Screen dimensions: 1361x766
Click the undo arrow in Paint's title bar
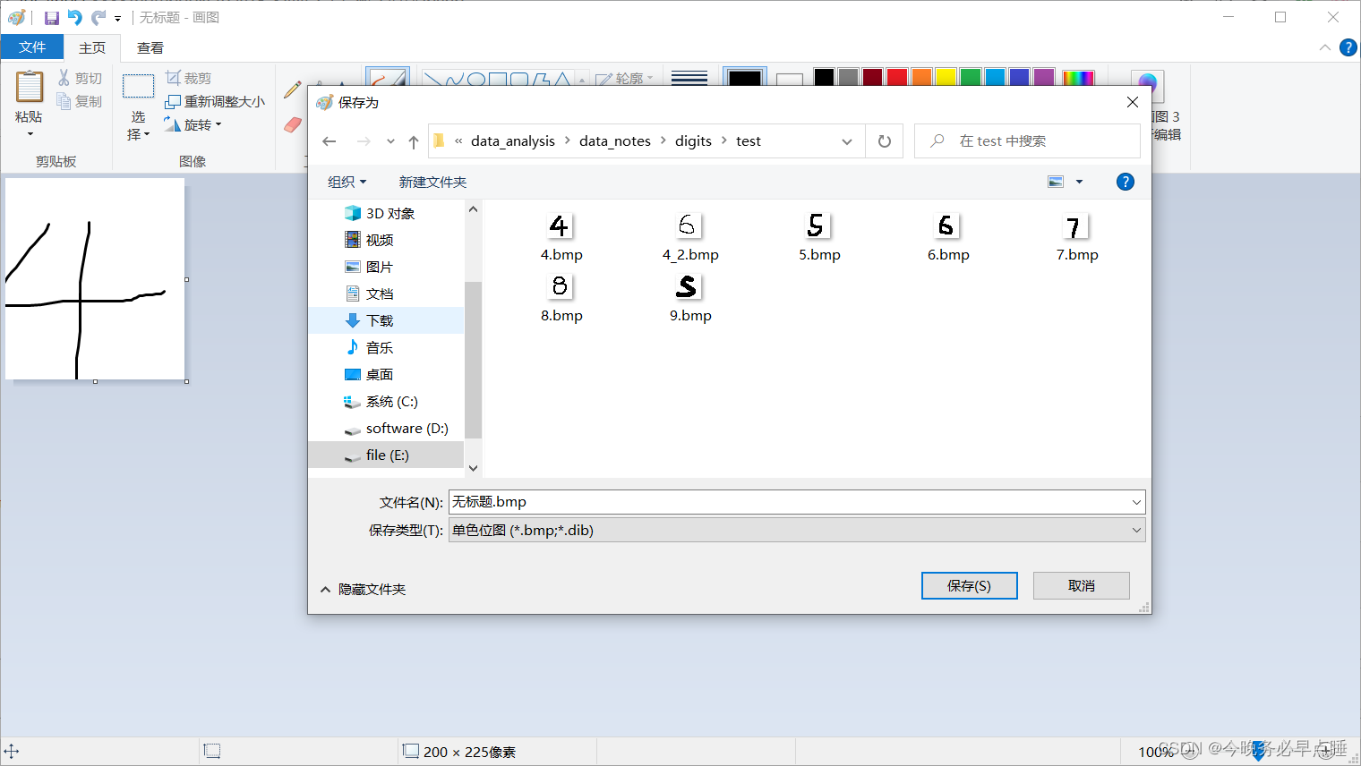click(x=75, y=18)
